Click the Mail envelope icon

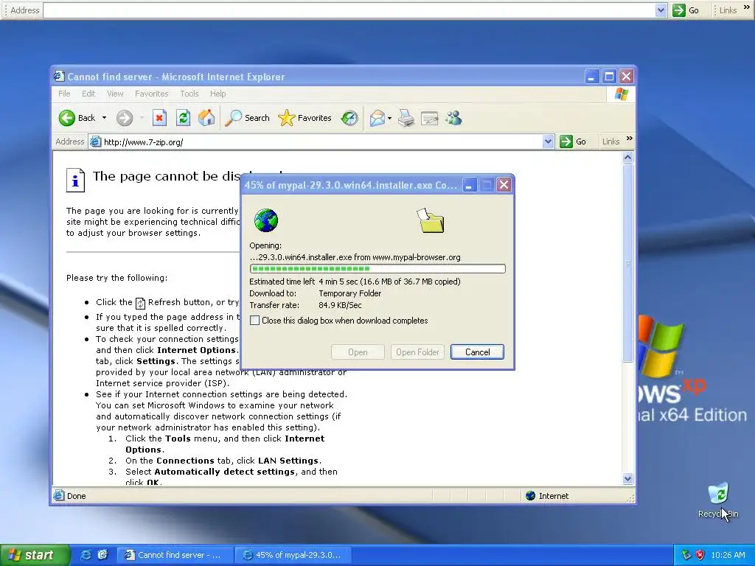tap(377, 118)
